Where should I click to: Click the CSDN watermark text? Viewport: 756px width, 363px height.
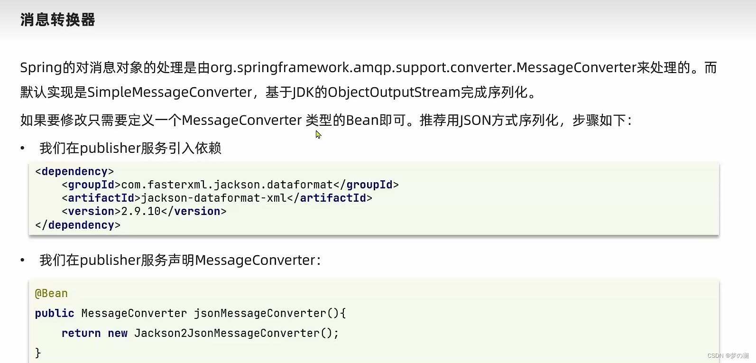[728, 355]
